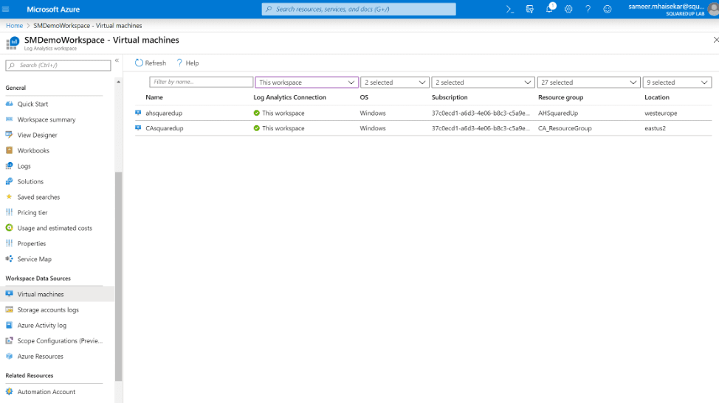The height and width of the screenshot is (403, 719).
Task: Click the Refresh button
Action: point(151,63)
